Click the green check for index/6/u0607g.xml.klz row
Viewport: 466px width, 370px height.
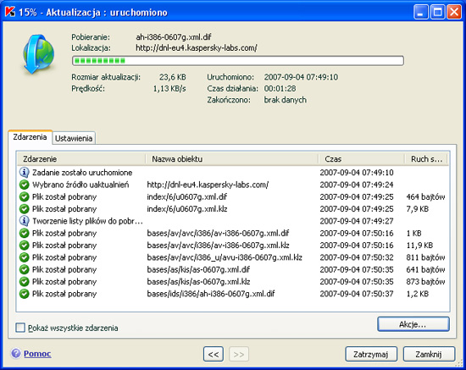24,209
